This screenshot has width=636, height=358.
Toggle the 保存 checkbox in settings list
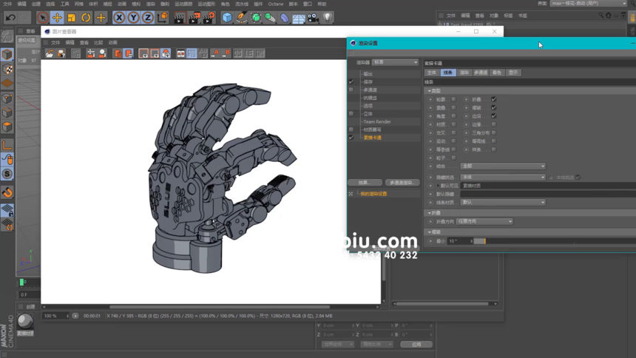coord(351,82)
